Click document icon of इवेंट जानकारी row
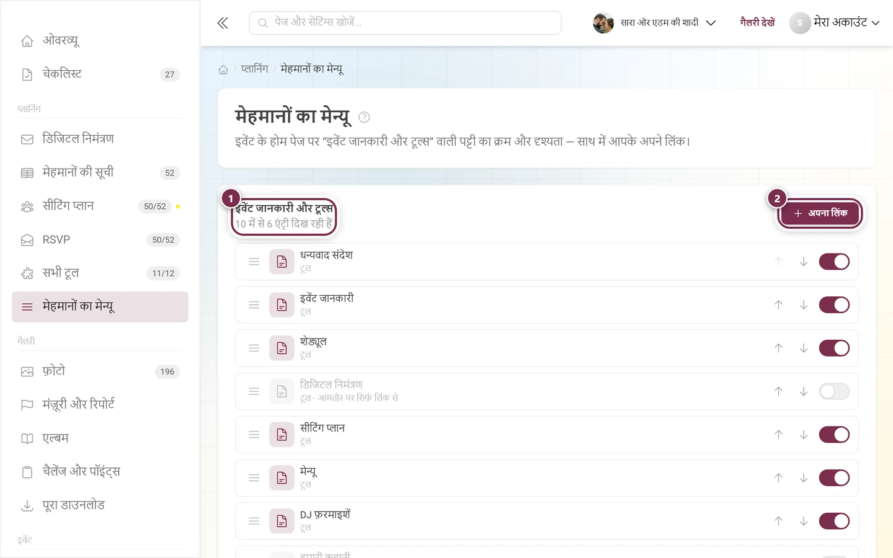This screenshot has height=558, width=893. point(282,305)
